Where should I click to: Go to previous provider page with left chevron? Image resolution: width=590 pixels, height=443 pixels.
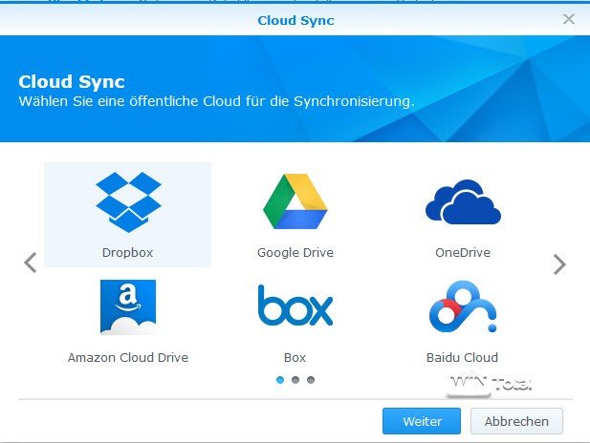(x=30, y=263)
